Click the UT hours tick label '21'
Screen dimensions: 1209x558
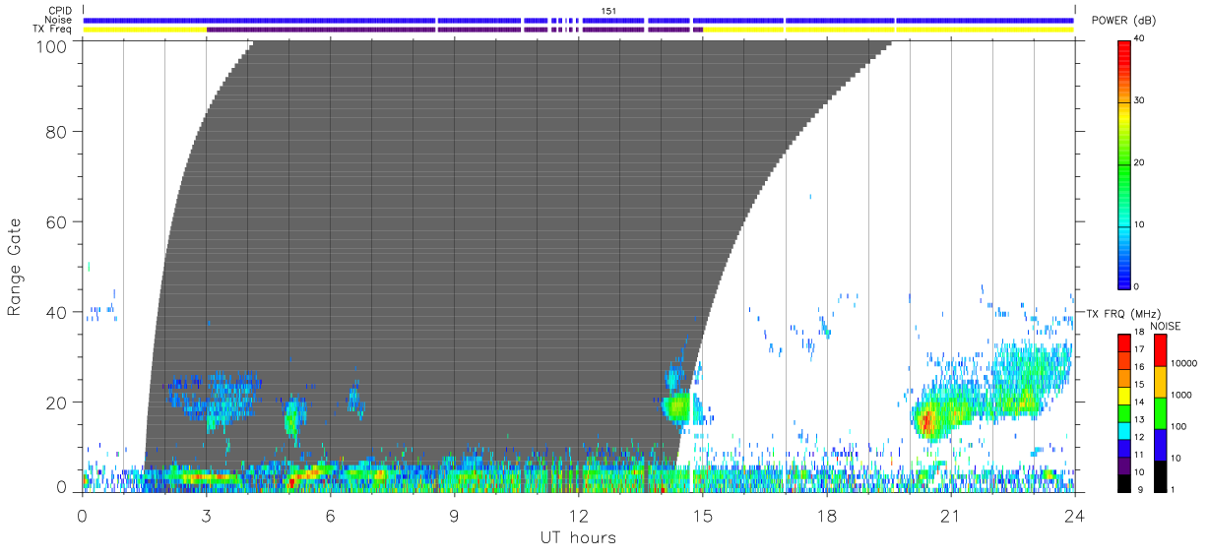950,516
